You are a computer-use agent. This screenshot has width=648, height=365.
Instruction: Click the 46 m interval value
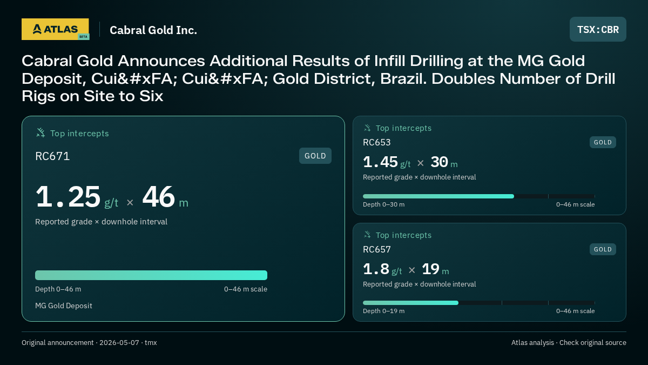165,197
